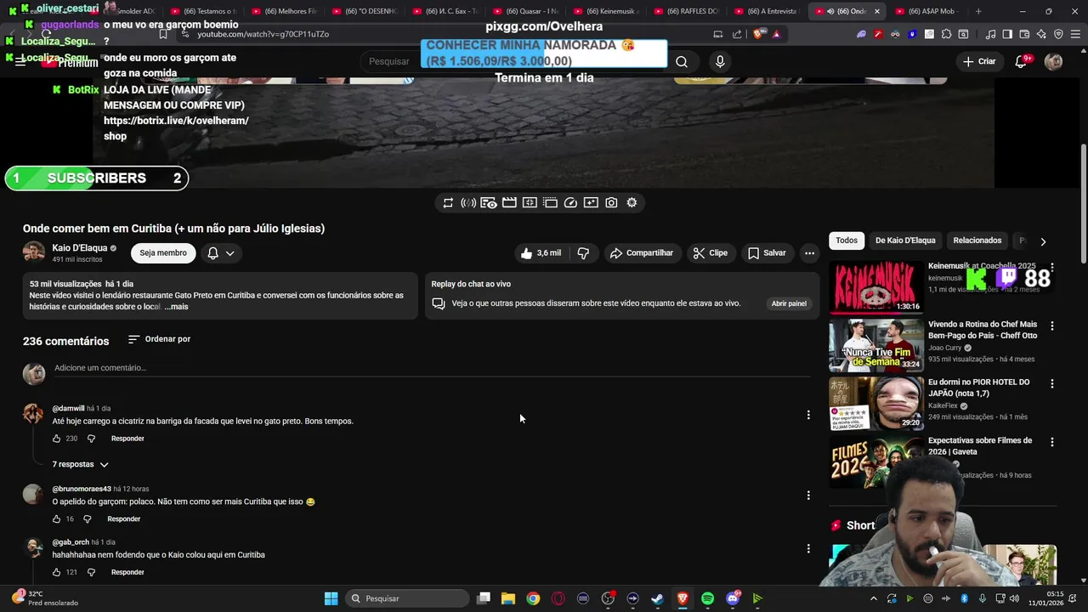Click the volume boost icon in player toolbar
Image resolution: width=1088 pixels, height=612 pixels.
[468, 203]
